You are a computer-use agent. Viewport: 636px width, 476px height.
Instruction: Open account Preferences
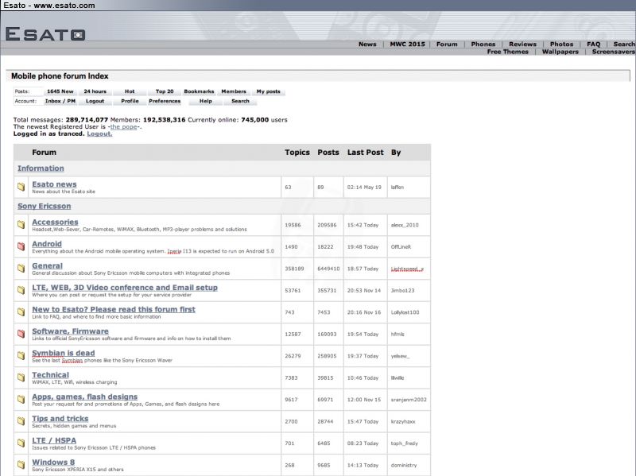(165, 102)
